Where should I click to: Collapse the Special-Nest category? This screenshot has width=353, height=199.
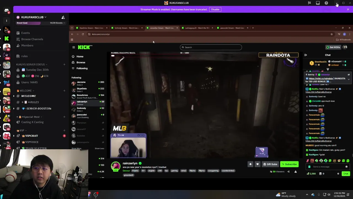pos(30,117)
